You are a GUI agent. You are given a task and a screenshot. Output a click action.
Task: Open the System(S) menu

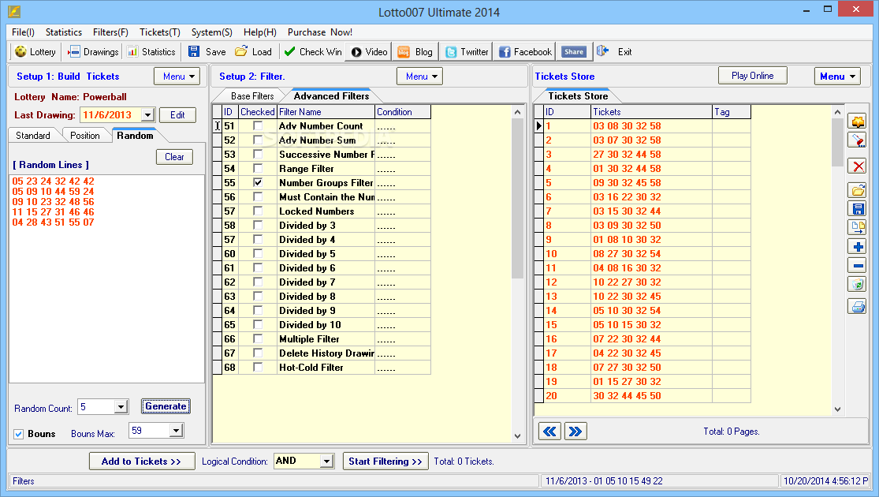click(212, 32)
